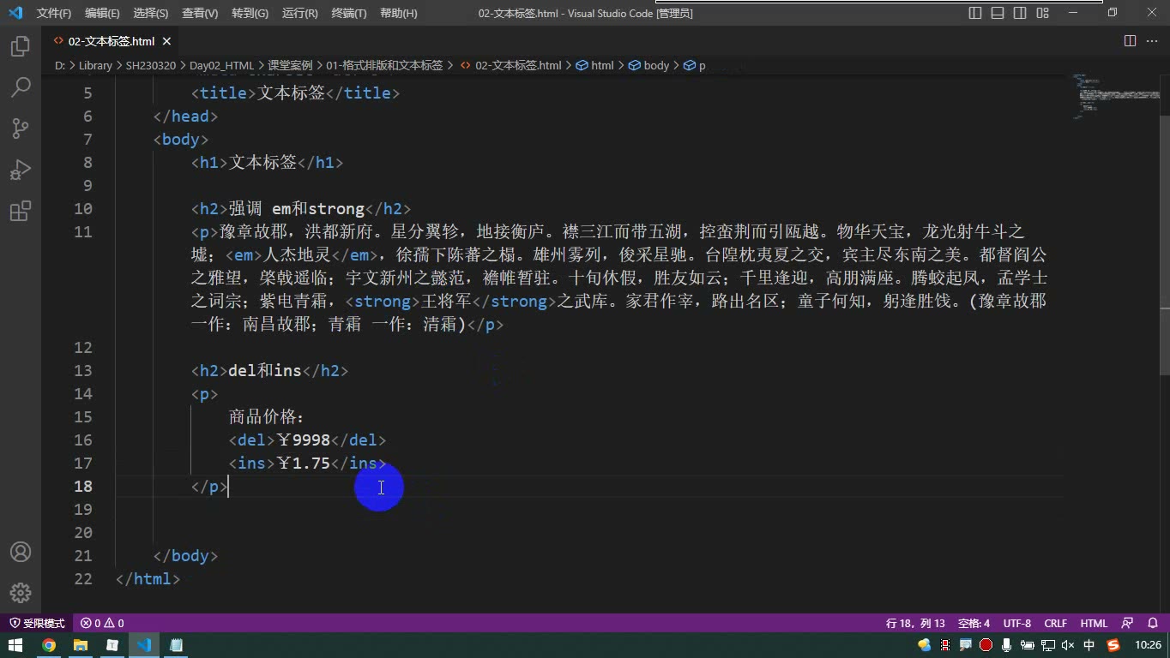Screen dimensions: 1170x658
Task: Select the 02-文本标签.html editor tab
Action: pos(112,41)
